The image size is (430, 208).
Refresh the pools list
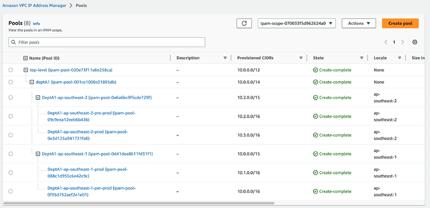coord(244,23)
